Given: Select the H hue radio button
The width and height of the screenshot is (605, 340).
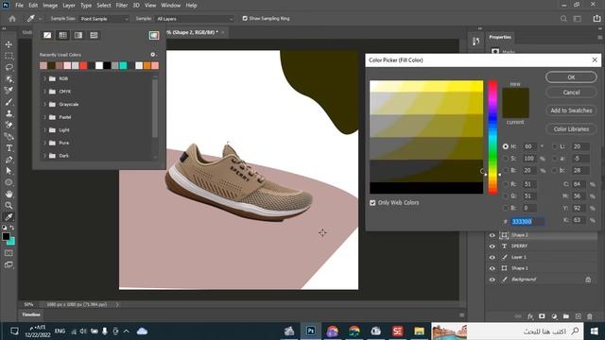Looking at the screenshot, I should 506,146.
